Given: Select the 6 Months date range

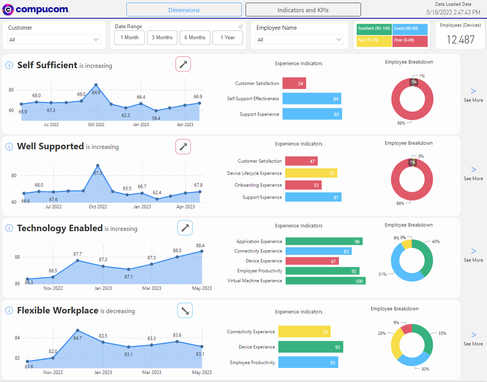Looking at the screenshot, I should pyautogui.click(x=195, y=38).
